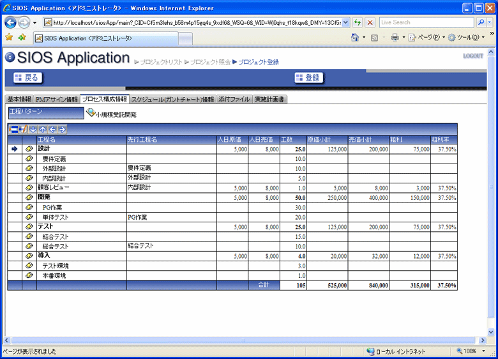Click the address bar URL field

click(x=197, y=22)
